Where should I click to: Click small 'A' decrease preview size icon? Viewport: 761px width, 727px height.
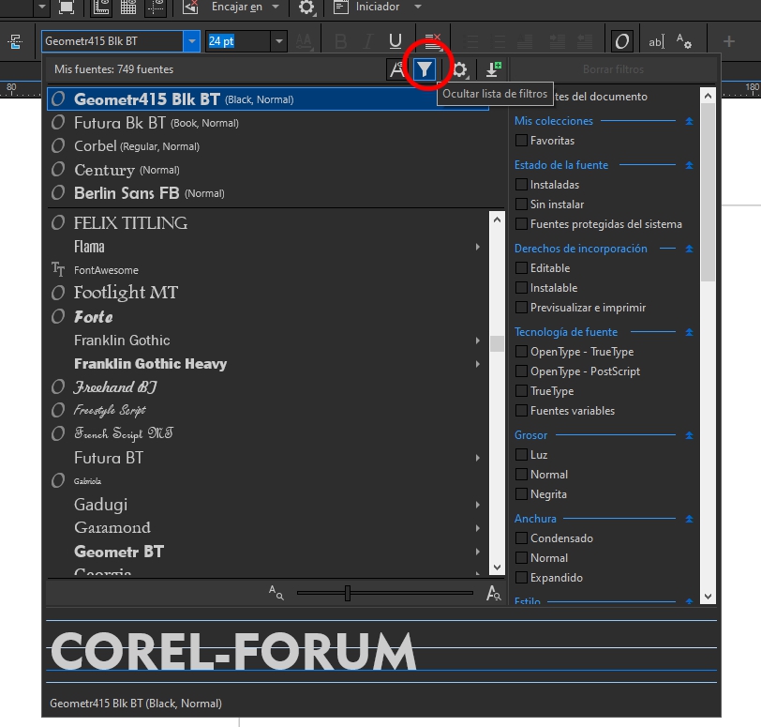276,593
